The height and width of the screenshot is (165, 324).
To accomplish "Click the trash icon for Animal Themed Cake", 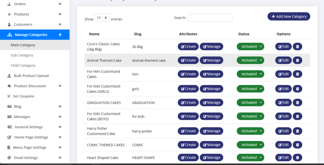I will 297,60.
